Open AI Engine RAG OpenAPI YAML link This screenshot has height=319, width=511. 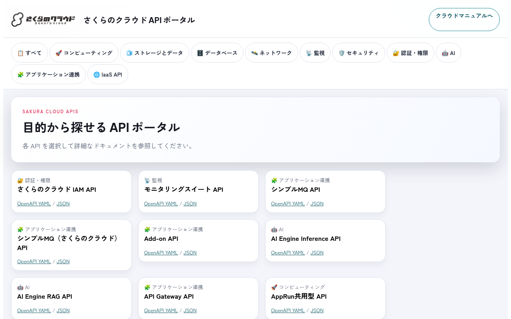click(x=34, y=310)
